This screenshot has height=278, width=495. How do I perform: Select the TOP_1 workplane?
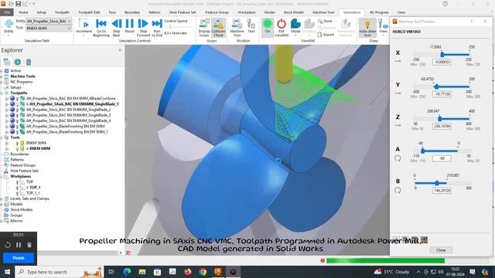(33, 188)
